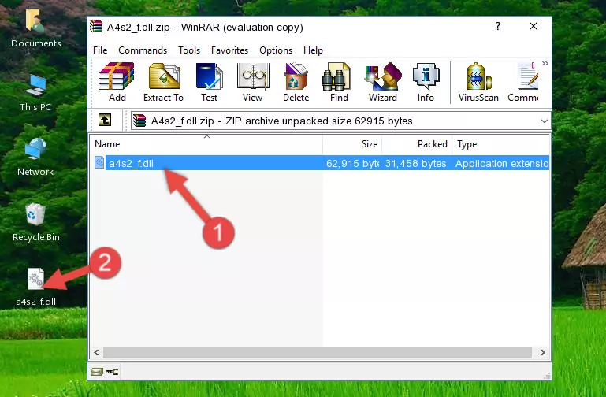Click the question mark help button
Image resolution: width=606 pixels, height=397 pixels.
498,26
